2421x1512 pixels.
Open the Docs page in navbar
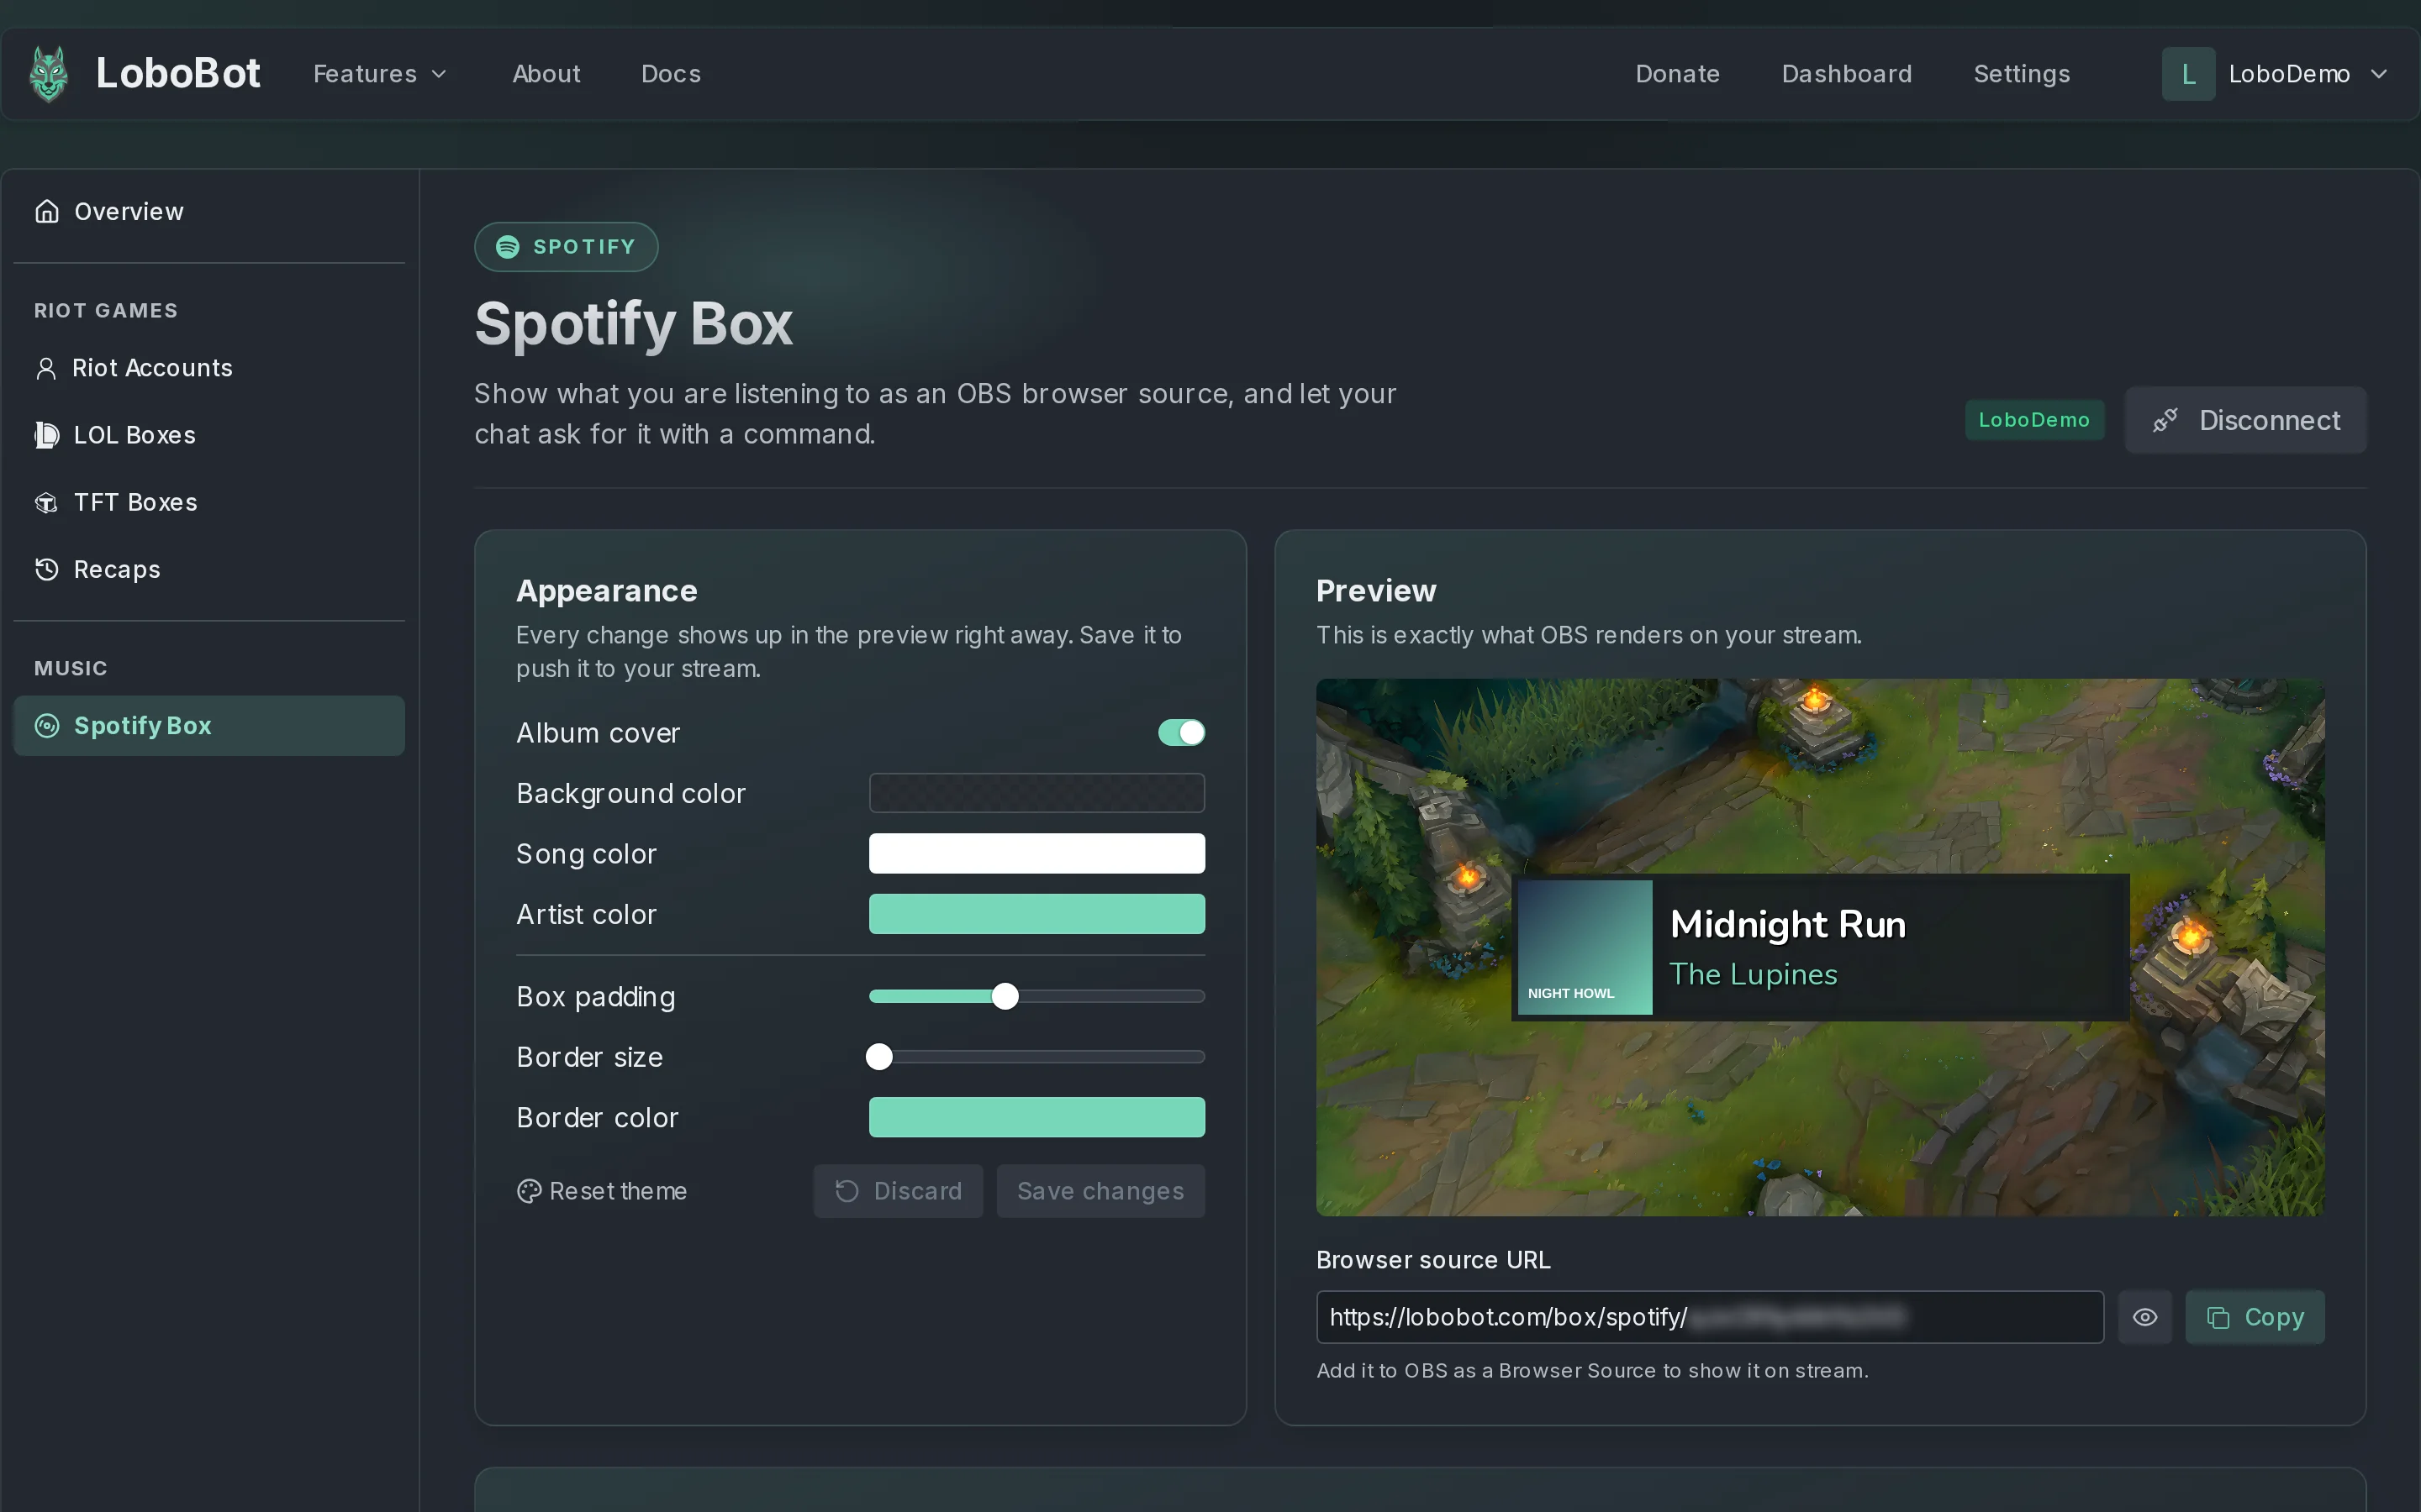(670, 74)
